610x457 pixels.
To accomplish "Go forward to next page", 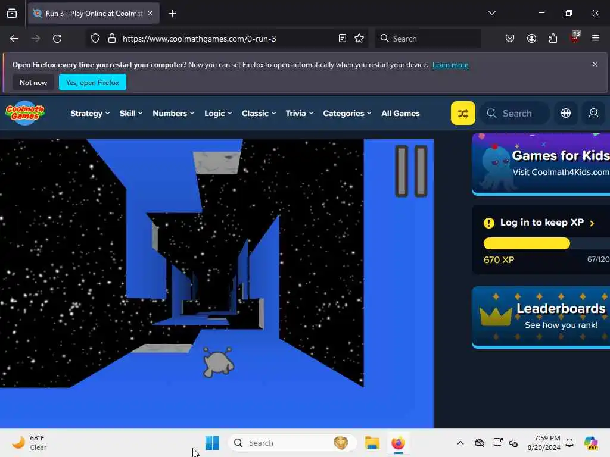I will point(35,39).
